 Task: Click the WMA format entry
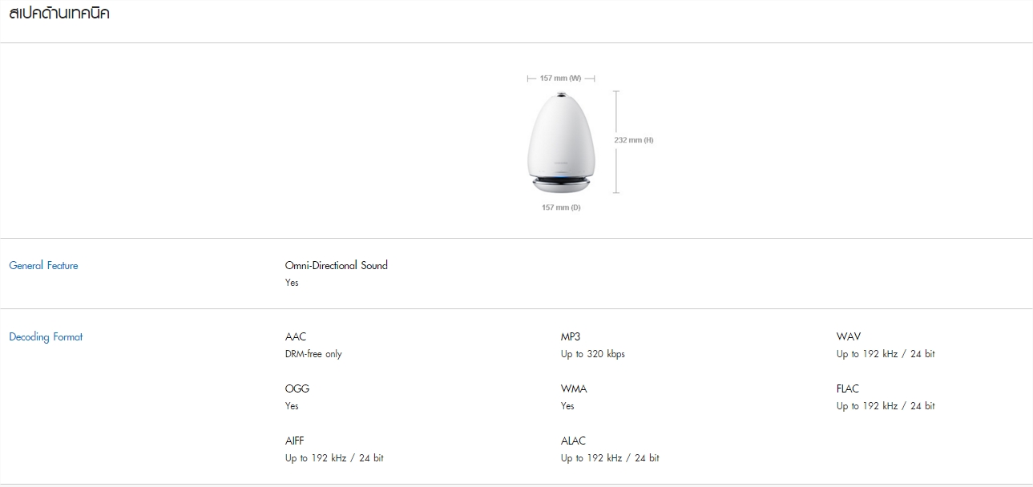coord(574,388)
